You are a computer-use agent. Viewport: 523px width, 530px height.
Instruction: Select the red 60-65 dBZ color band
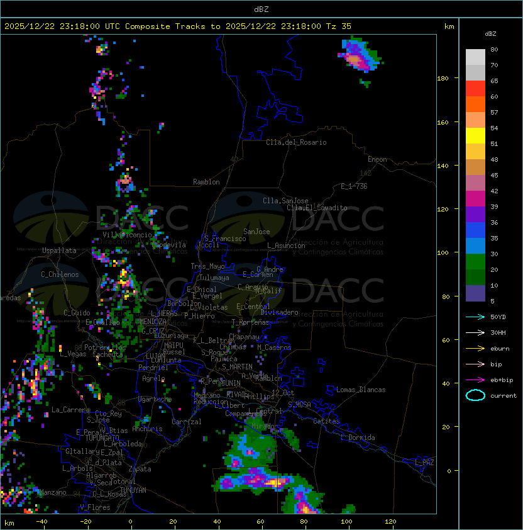(475, 89)
